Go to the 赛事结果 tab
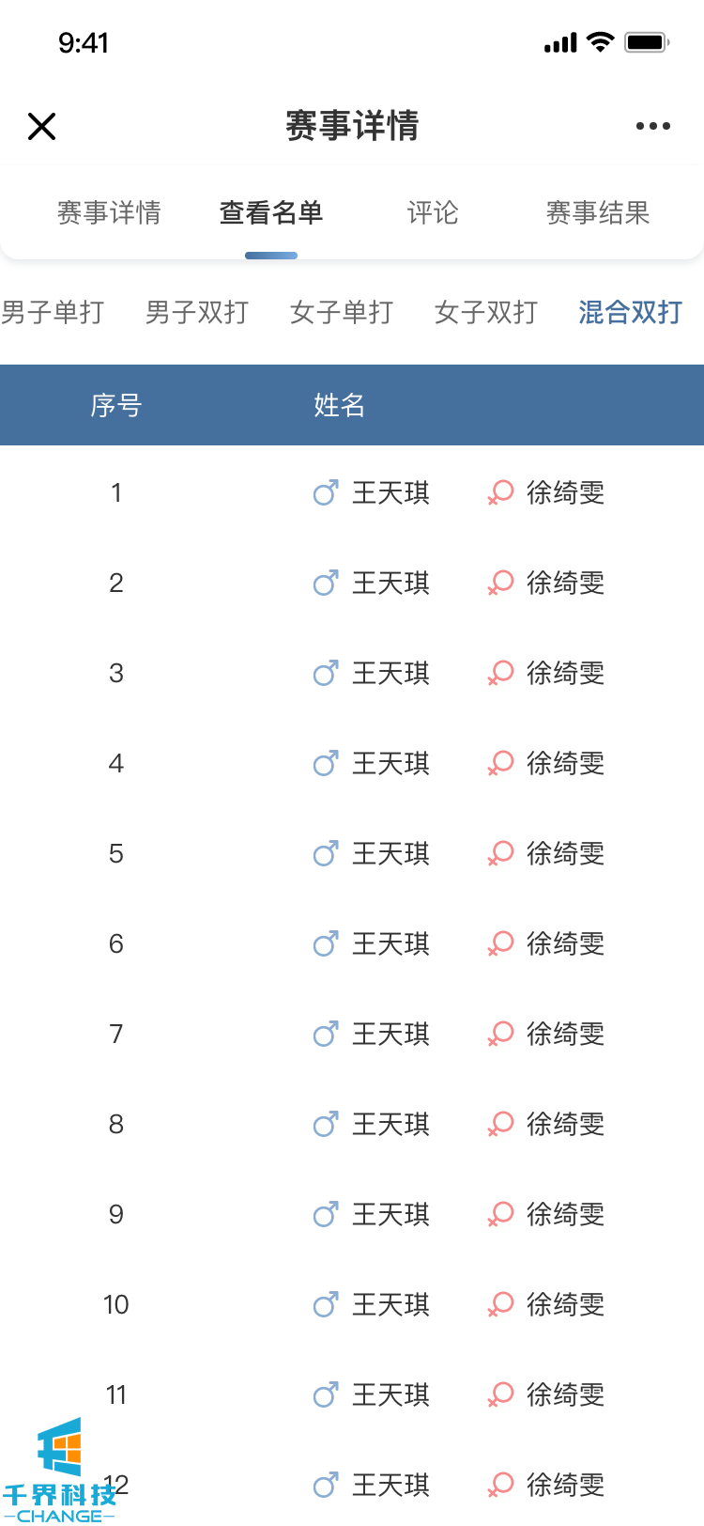Screen dimensions: 704x1526 598,213
